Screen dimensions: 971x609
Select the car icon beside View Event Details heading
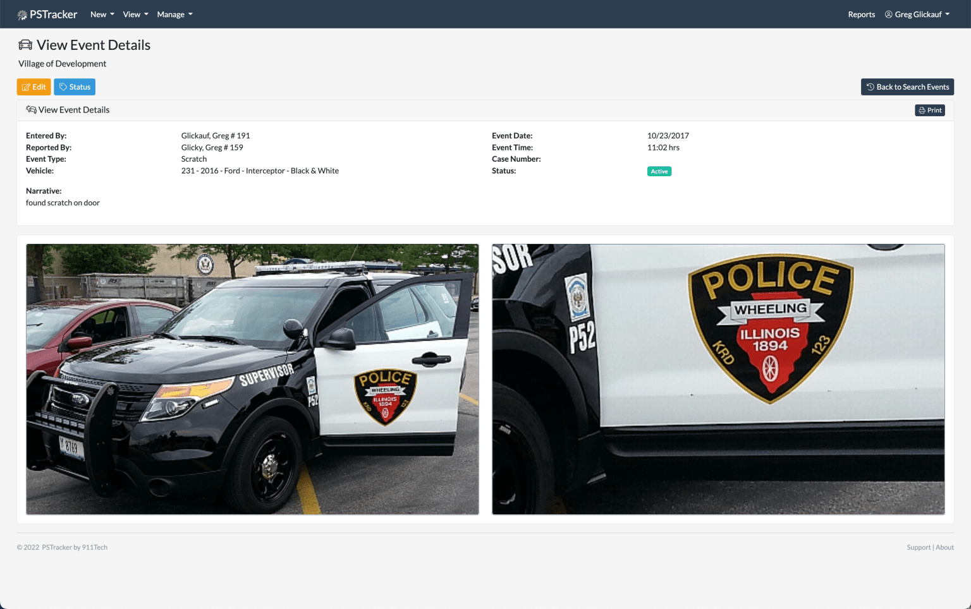point(25,44)
